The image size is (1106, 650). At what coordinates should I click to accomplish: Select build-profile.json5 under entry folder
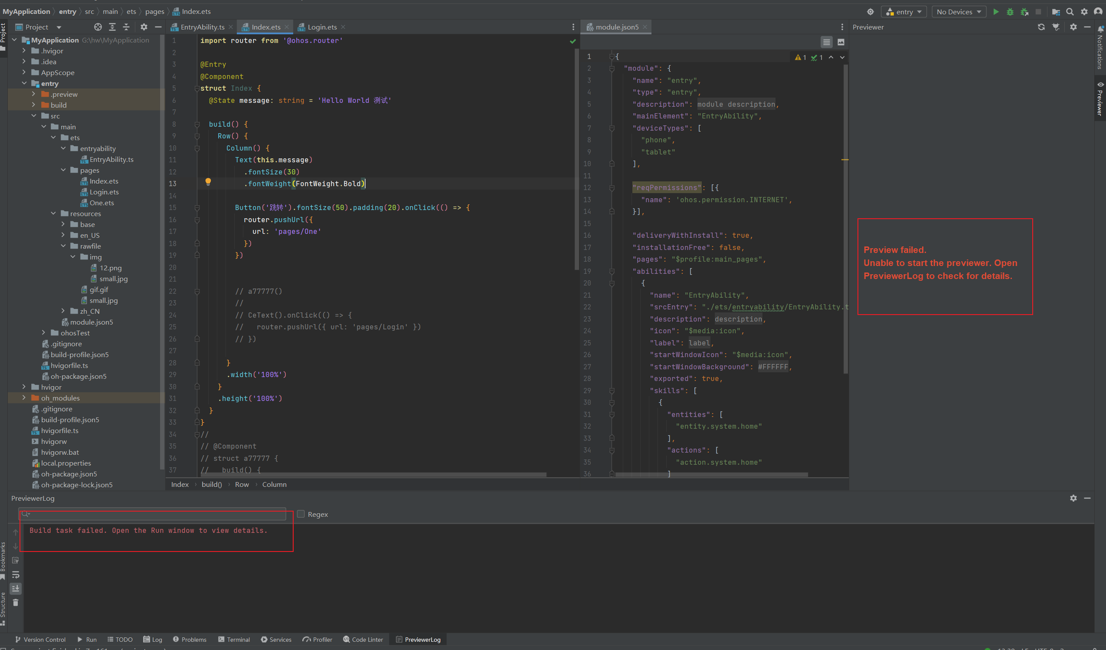(79, 355)
